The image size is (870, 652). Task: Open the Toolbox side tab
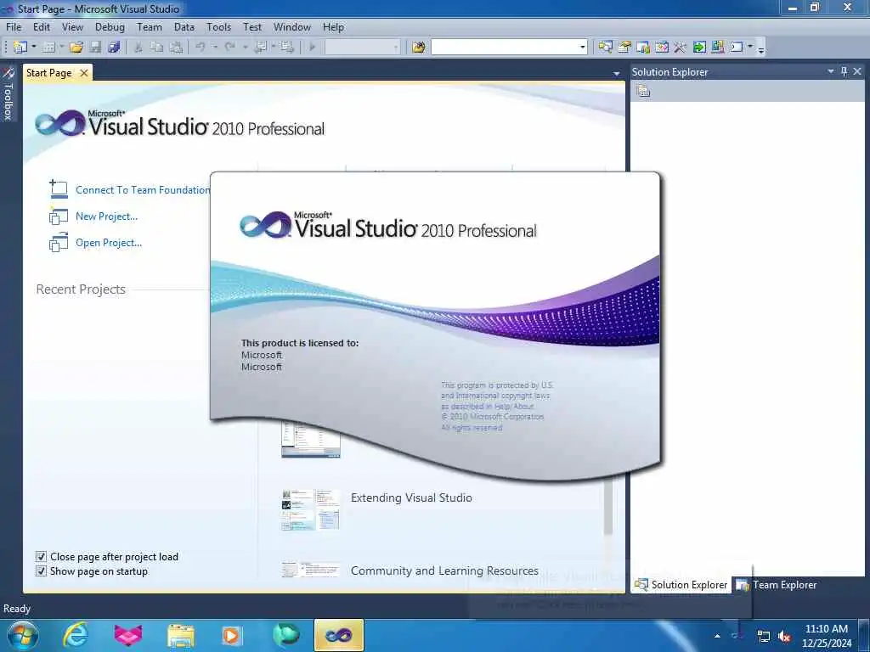click(x=8, y=94)
